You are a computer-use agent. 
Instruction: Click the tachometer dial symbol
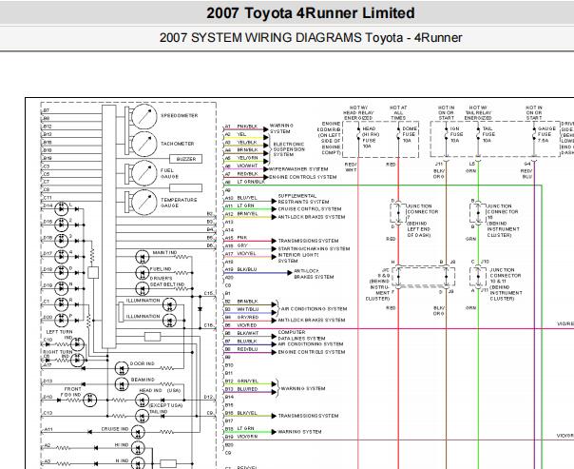(x=143, y=144)
